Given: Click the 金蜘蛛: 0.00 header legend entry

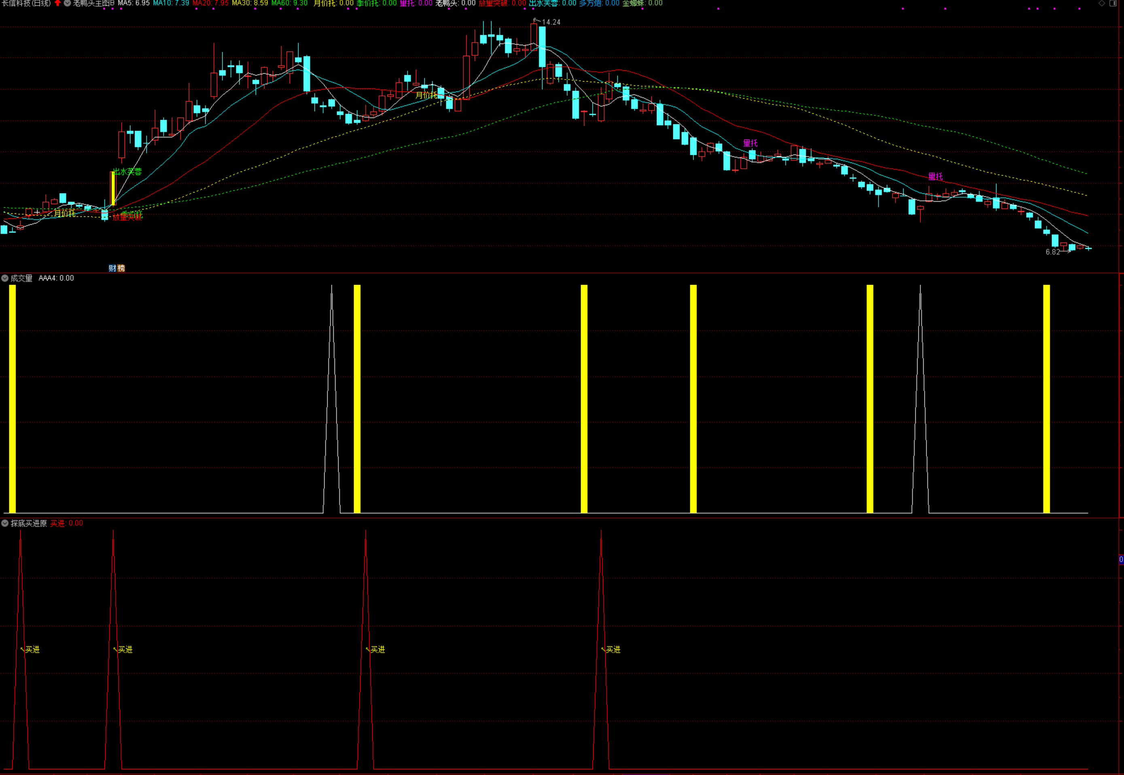Looking at the screenshot, I should (643, 3).
